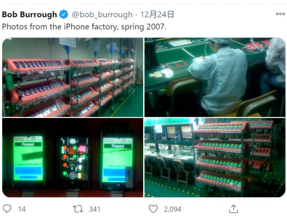Viewport: 287px width, 219px height.
Task: Open the @bob_burrough handle link
Action: click(x=102, y=15)
